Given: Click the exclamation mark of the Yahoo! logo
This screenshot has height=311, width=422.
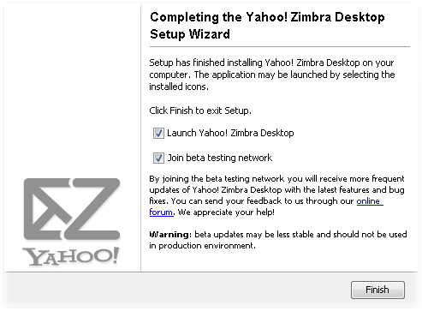Looking at the screenshot, I should (x=115, y=255).
